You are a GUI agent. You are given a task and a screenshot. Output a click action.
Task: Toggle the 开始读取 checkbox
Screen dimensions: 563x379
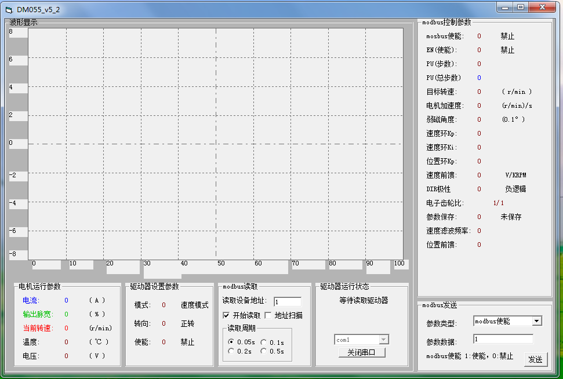click(226, 315)
